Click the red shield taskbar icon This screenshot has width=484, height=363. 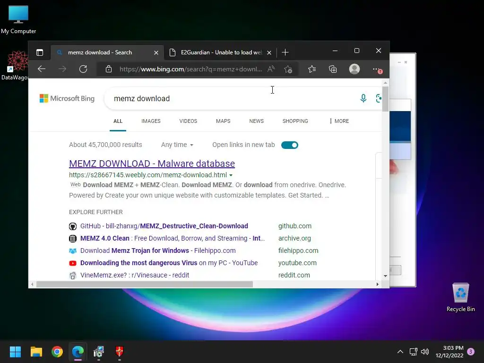point(120,352)
